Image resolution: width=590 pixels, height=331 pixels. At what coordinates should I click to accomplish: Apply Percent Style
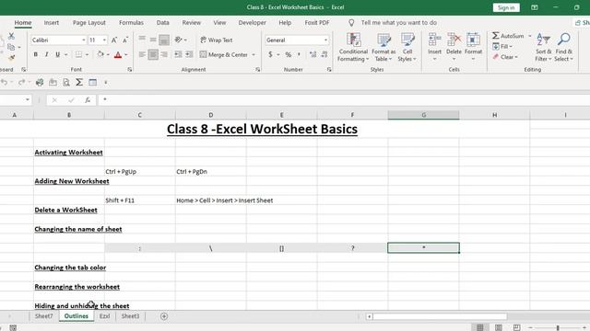289,55
